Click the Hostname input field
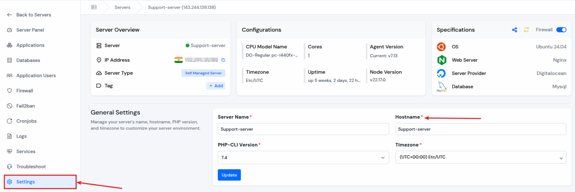Viewport: 575px width, 192px height. 481,129
